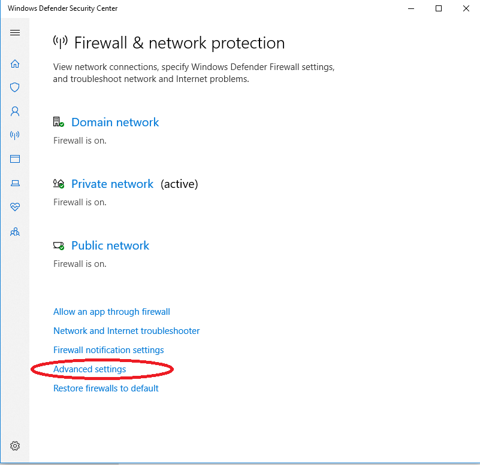This screenshot has height=465, width=480.
Task: Open Device security laptop icon
Action: pyautogui.click(x=15, y=183)
